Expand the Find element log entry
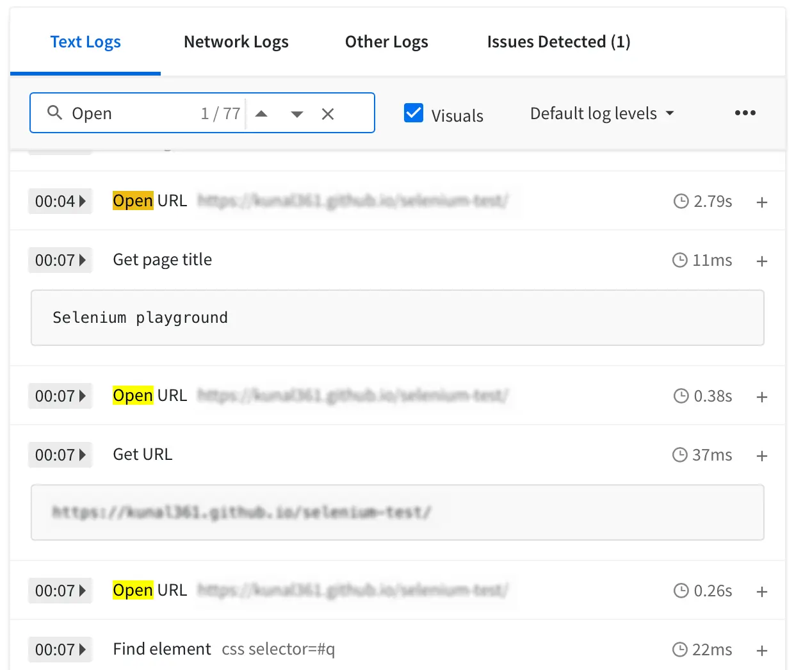 tap(761, 651)
